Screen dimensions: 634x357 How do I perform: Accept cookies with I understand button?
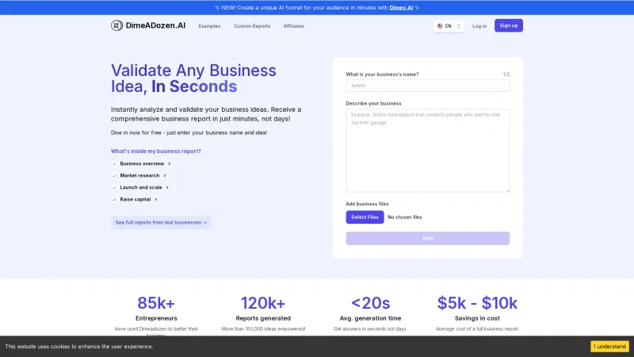609,347
